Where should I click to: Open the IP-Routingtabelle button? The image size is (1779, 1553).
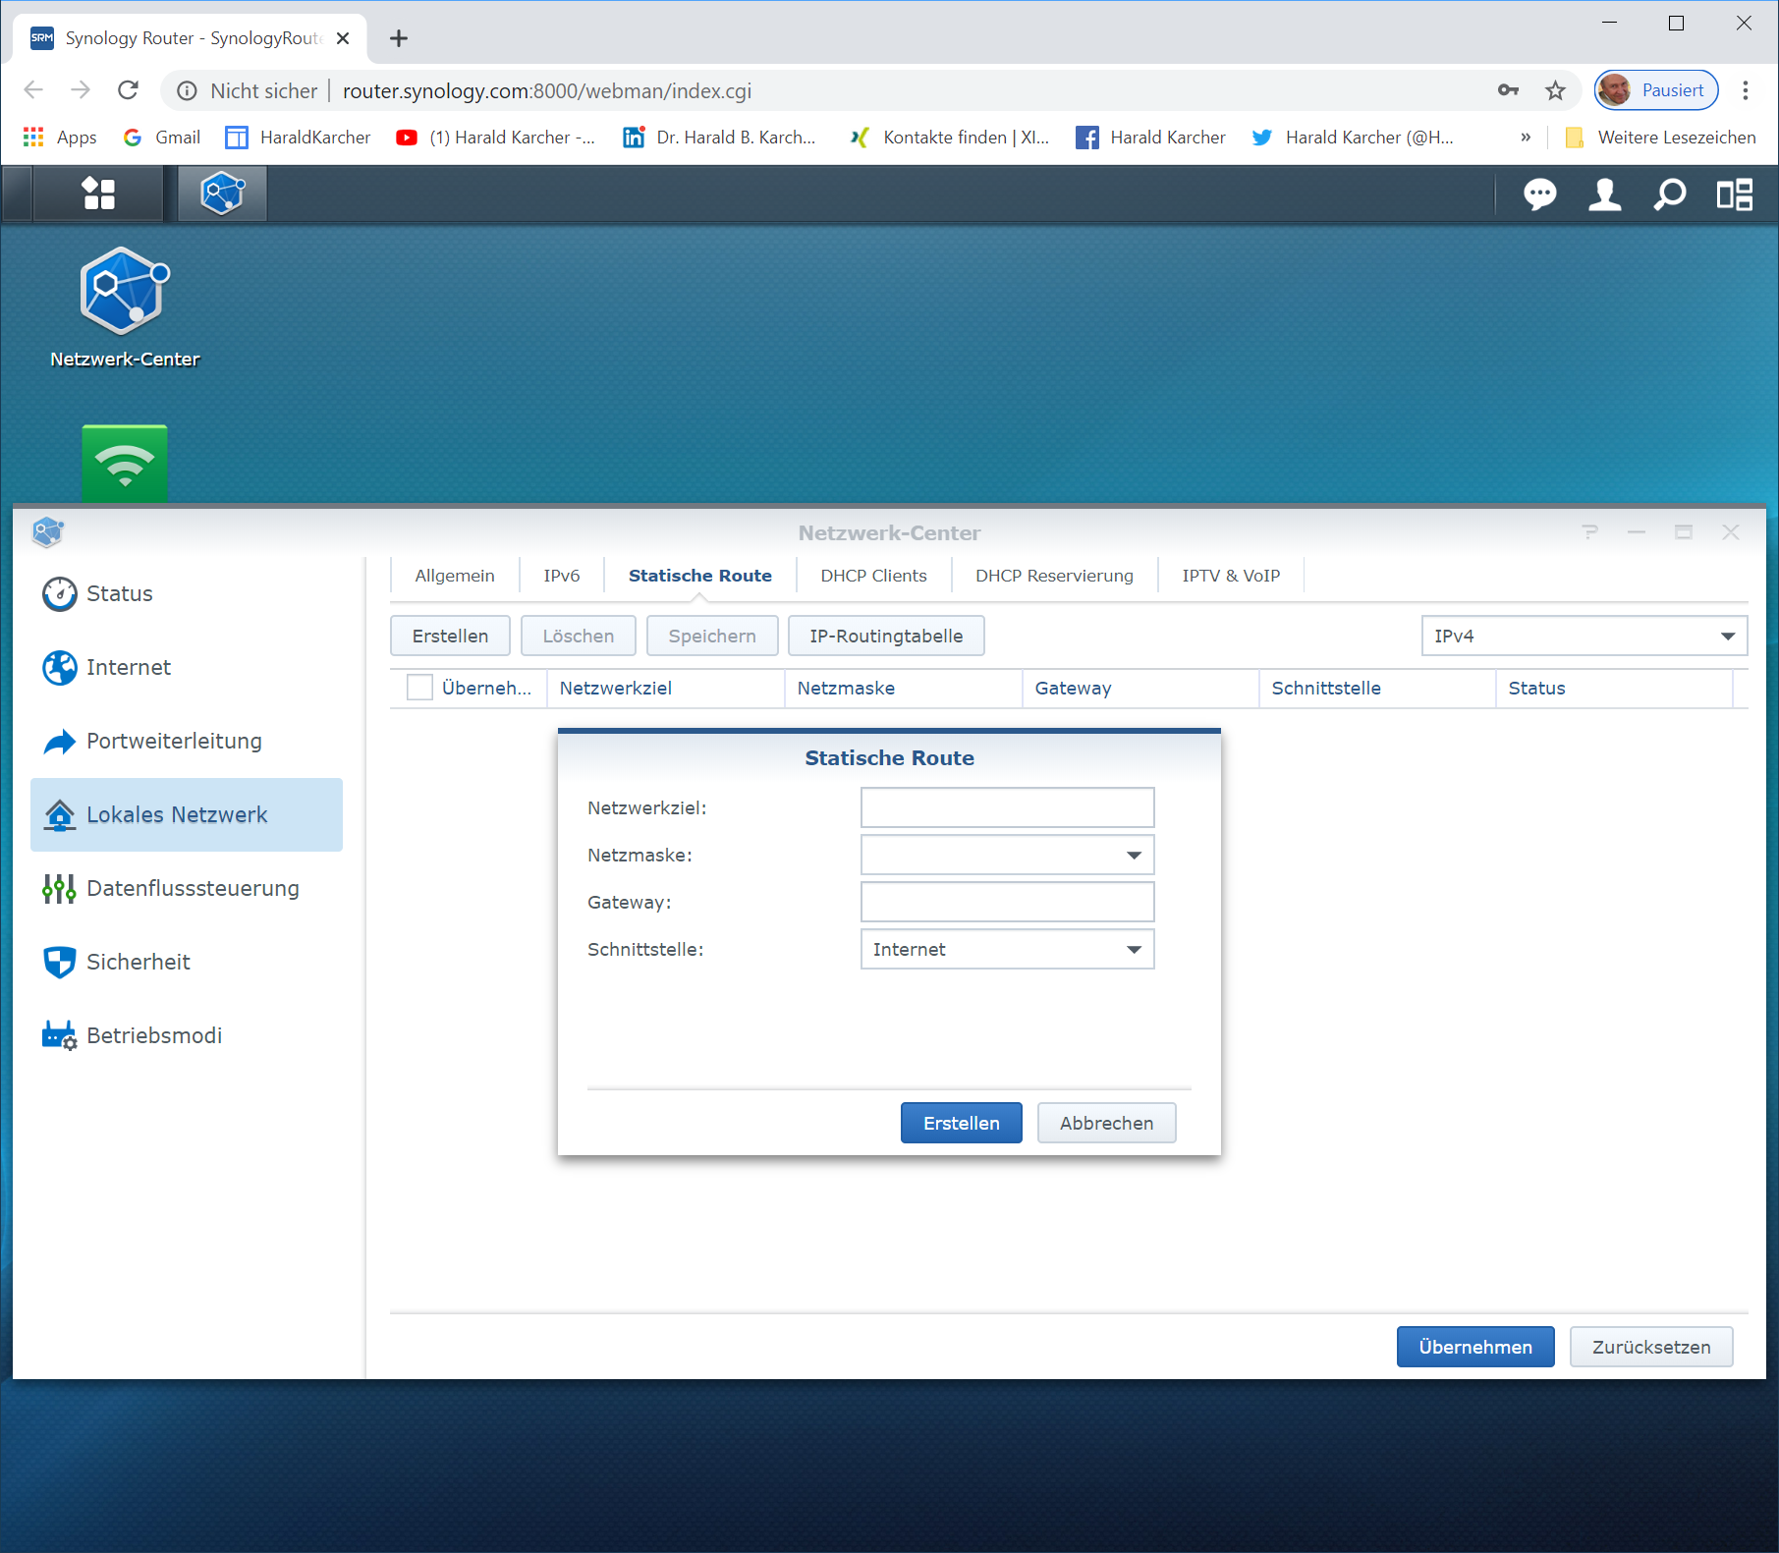885,637
